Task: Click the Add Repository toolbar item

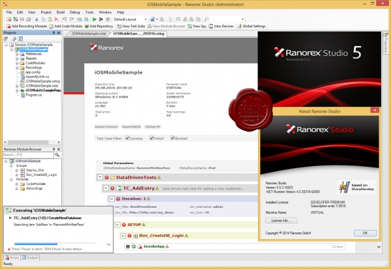Action: click(99, 26)
